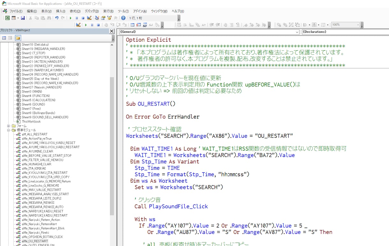Toggle folders view in Project panel

(18, 38)
